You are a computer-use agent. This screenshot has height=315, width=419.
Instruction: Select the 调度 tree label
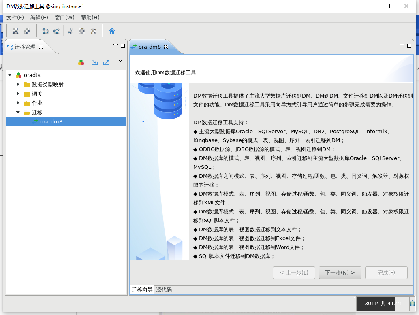click(x=37, y=94)
